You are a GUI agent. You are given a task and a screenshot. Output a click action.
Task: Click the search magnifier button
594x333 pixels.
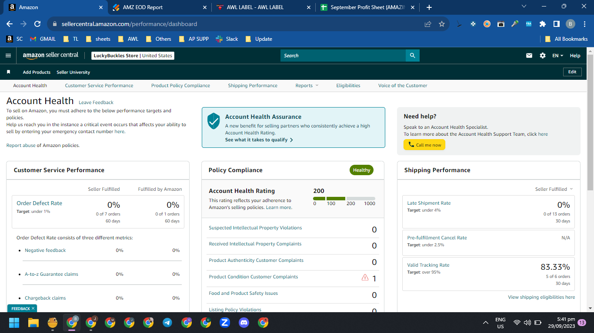coord(413,55)
